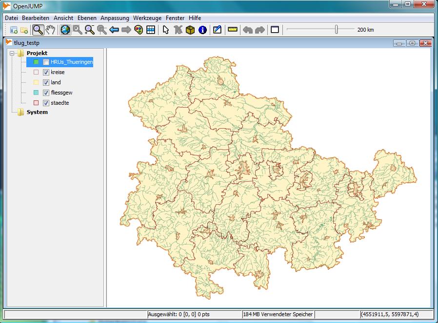Open the change styles color palette
Screen dimensions: 438x323
[139, 30]
